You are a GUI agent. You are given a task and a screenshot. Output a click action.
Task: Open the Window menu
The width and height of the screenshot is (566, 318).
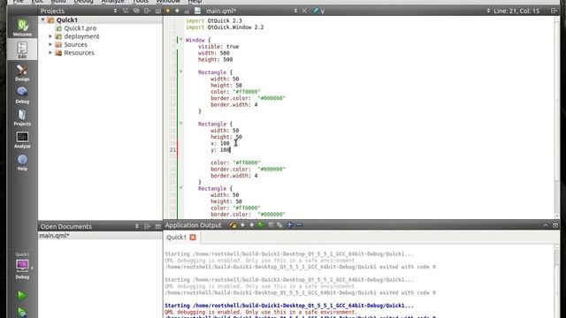click(168, 2)
